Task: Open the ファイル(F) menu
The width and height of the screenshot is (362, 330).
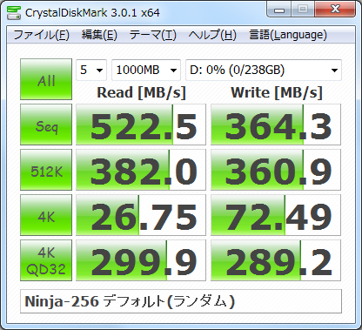Action: point(41,35)
